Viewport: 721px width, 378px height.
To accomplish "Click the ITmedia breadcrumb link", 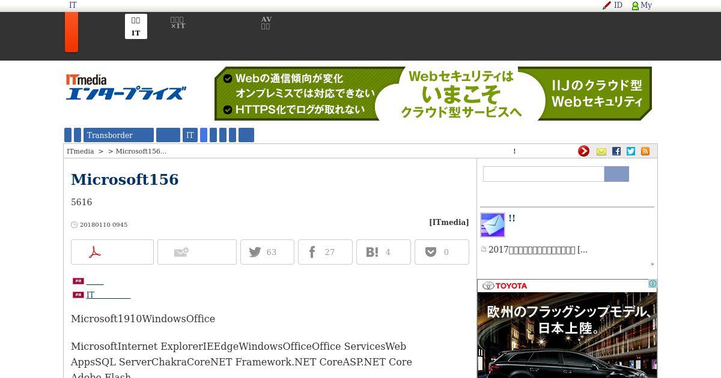I will [x=80, y=151].
